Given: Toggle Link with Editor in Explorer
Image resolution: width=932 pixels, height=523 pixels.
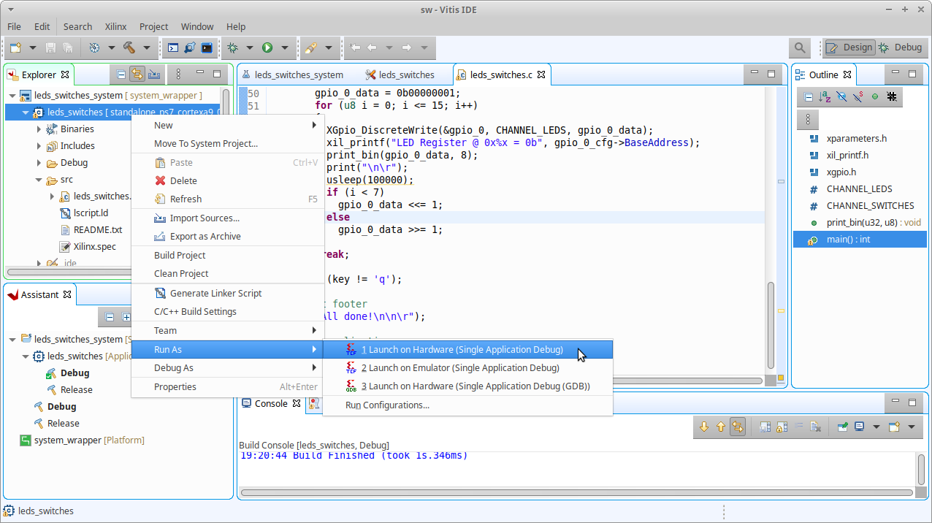Looking at the screenshot, I should 137,75.
